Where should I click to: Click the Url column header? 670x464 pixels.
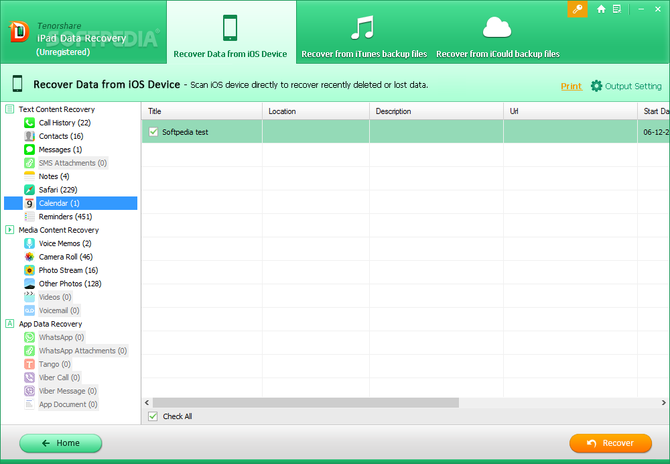[x=570, y=111]
